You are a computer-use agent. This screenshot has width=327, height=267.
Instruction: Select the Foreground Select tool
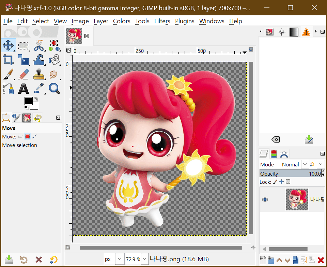[54, 45]
